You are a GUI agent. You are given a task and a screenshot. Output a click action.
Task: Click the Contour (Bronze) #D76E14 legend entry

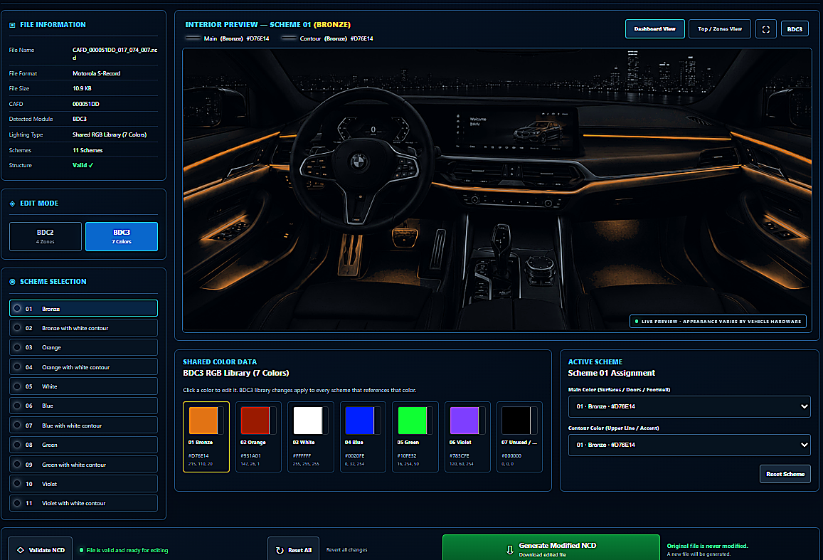[x=327, y=38]
